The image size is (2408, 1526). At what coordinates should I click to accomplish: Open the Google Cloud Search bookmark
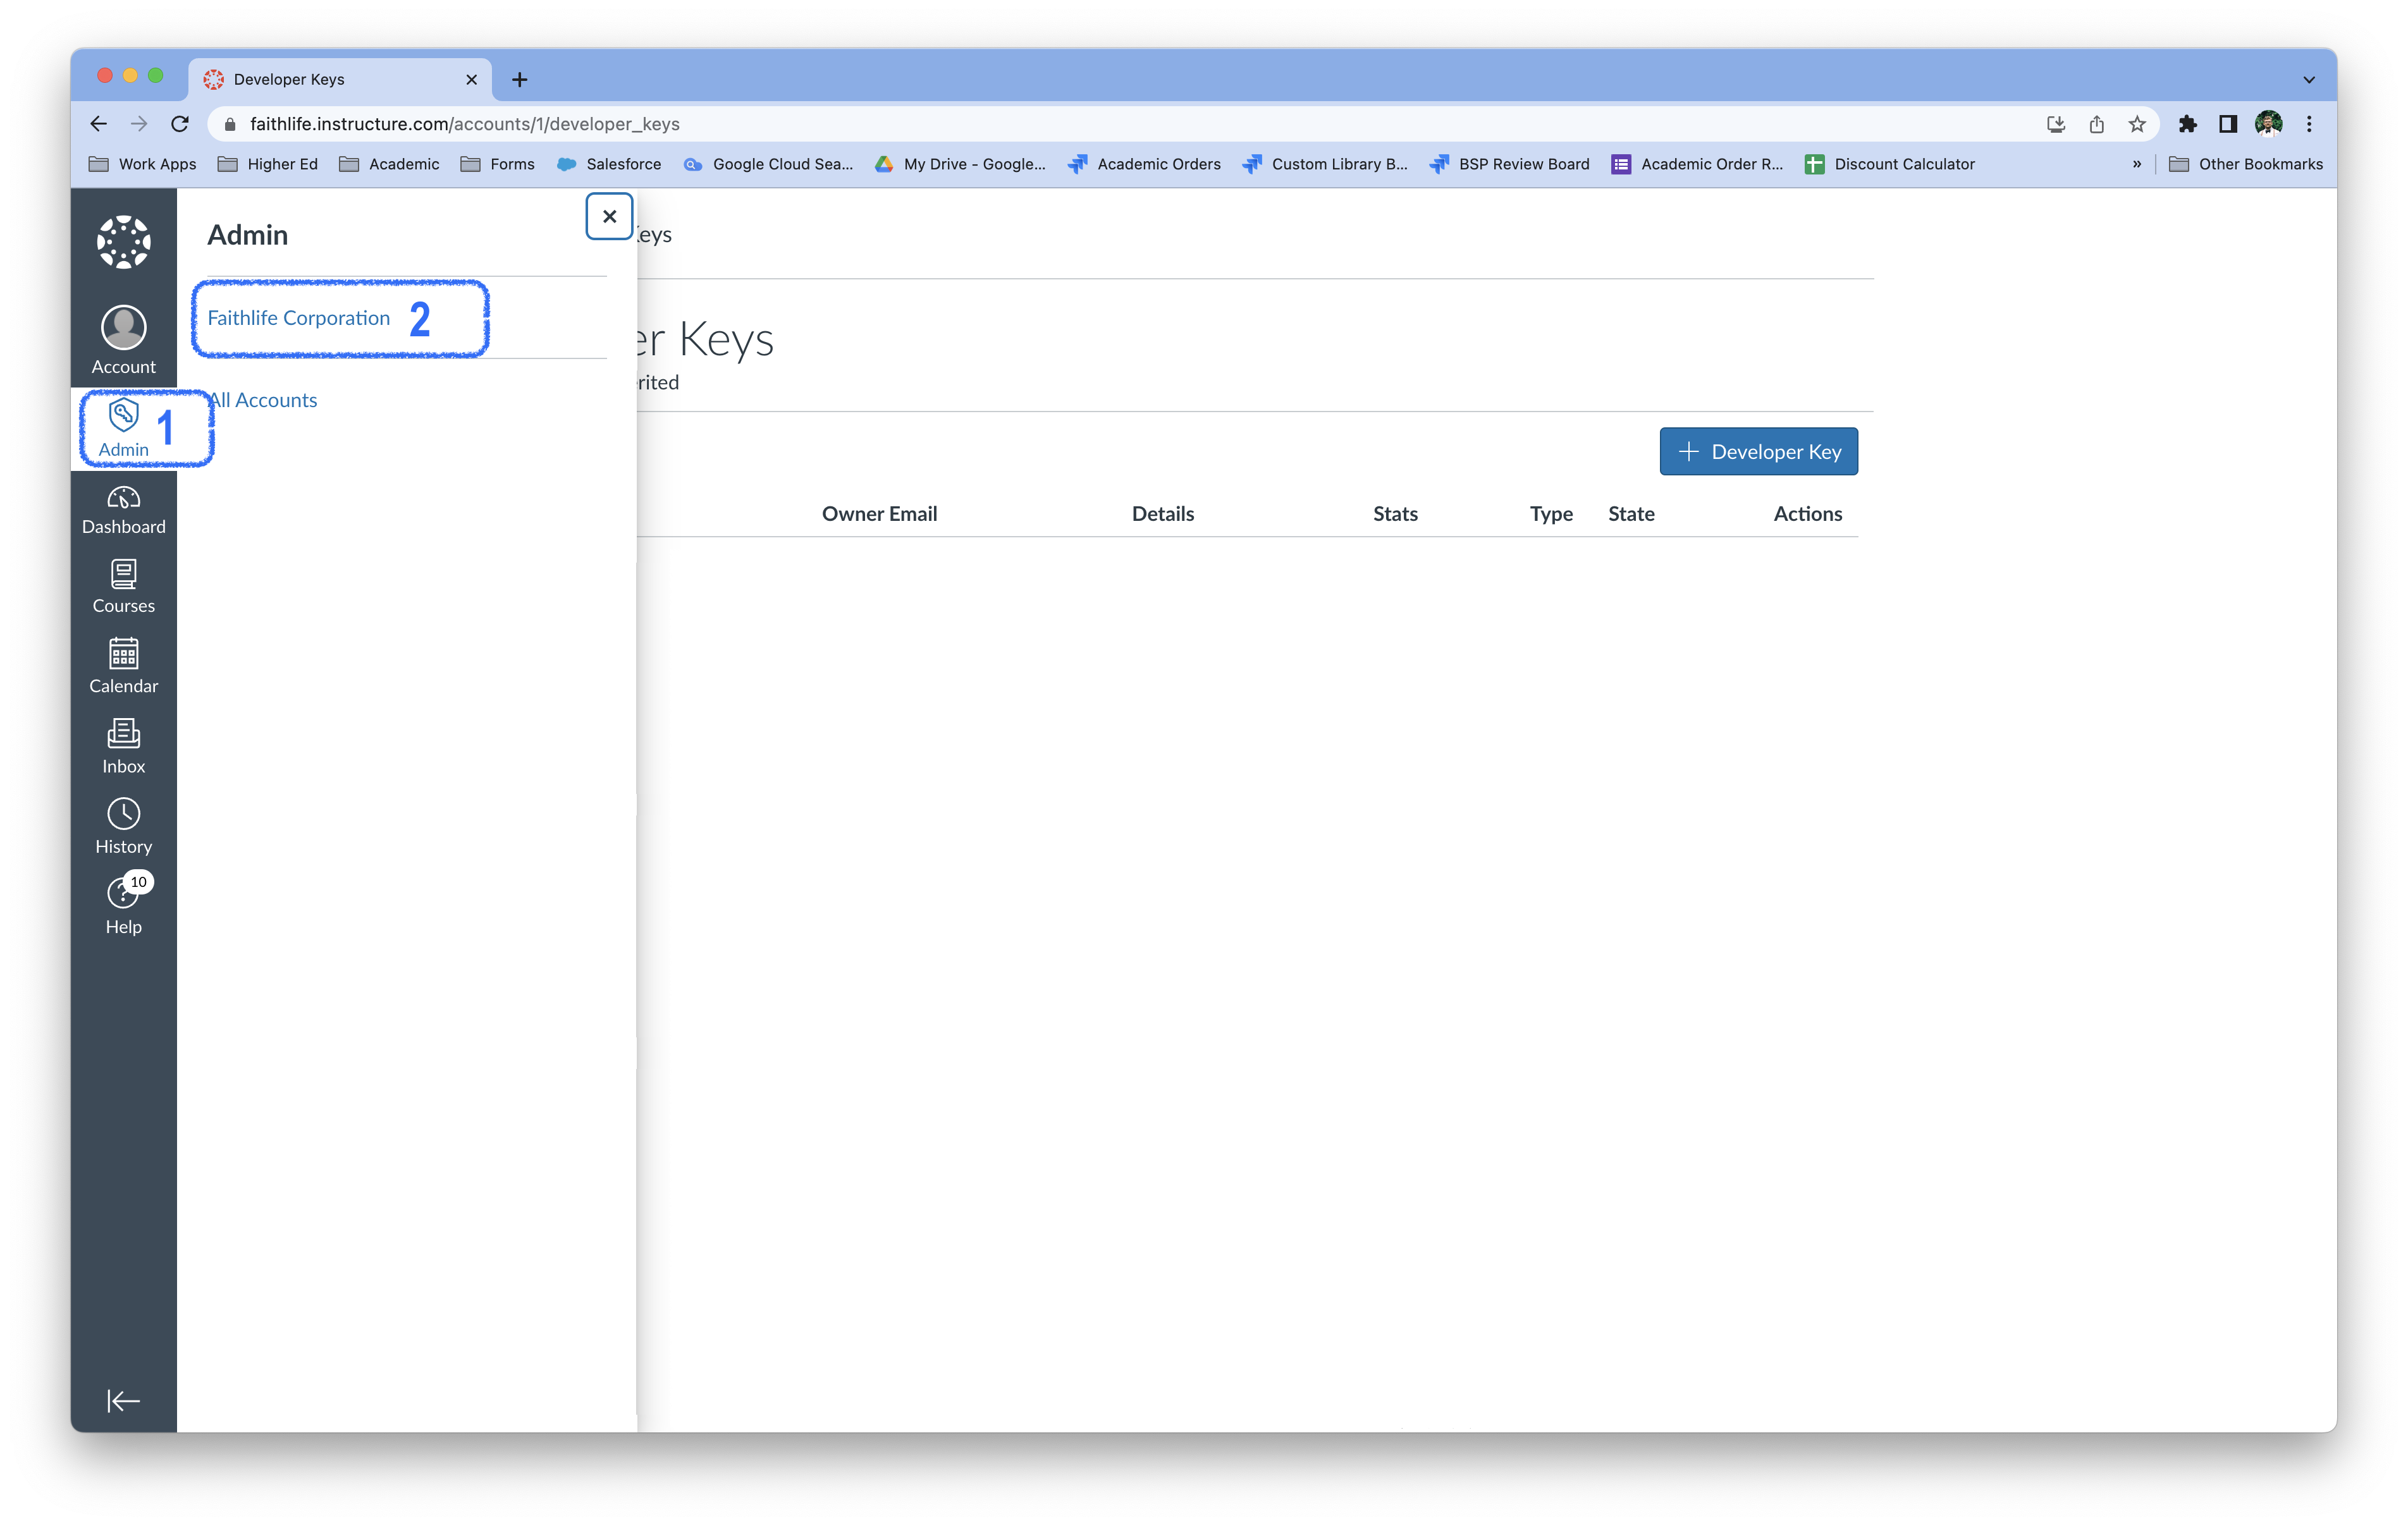(768, 164)
